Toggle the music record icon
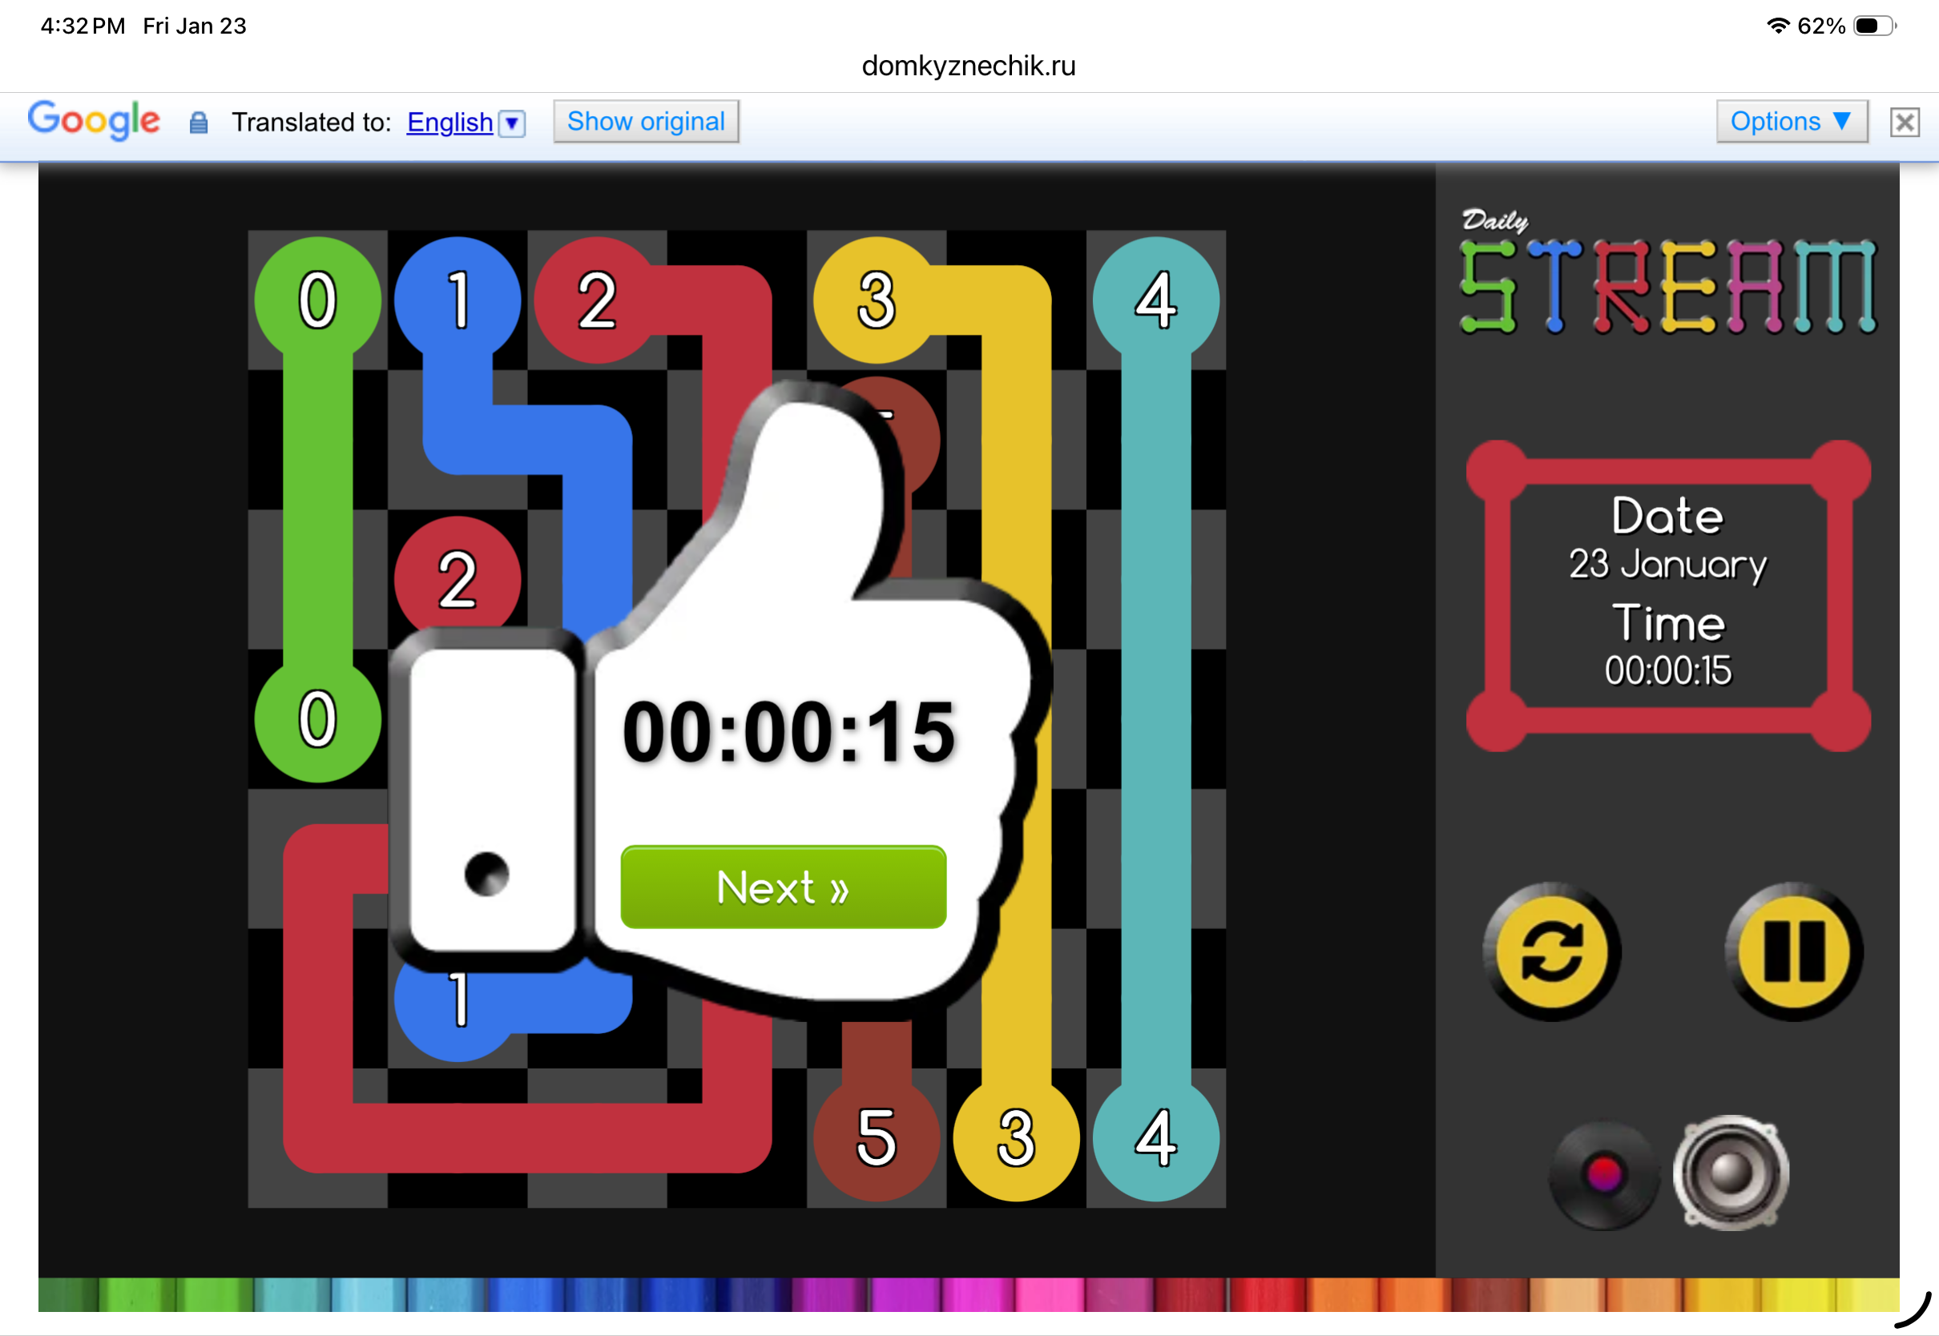 point(1603,1173)
